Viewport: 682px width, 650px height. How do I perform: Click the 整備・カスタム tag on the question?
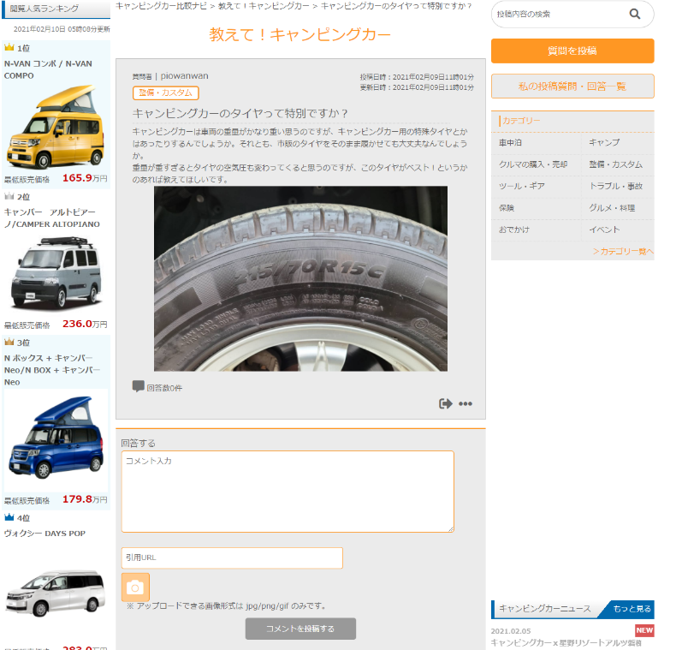[x=166, y=93]
